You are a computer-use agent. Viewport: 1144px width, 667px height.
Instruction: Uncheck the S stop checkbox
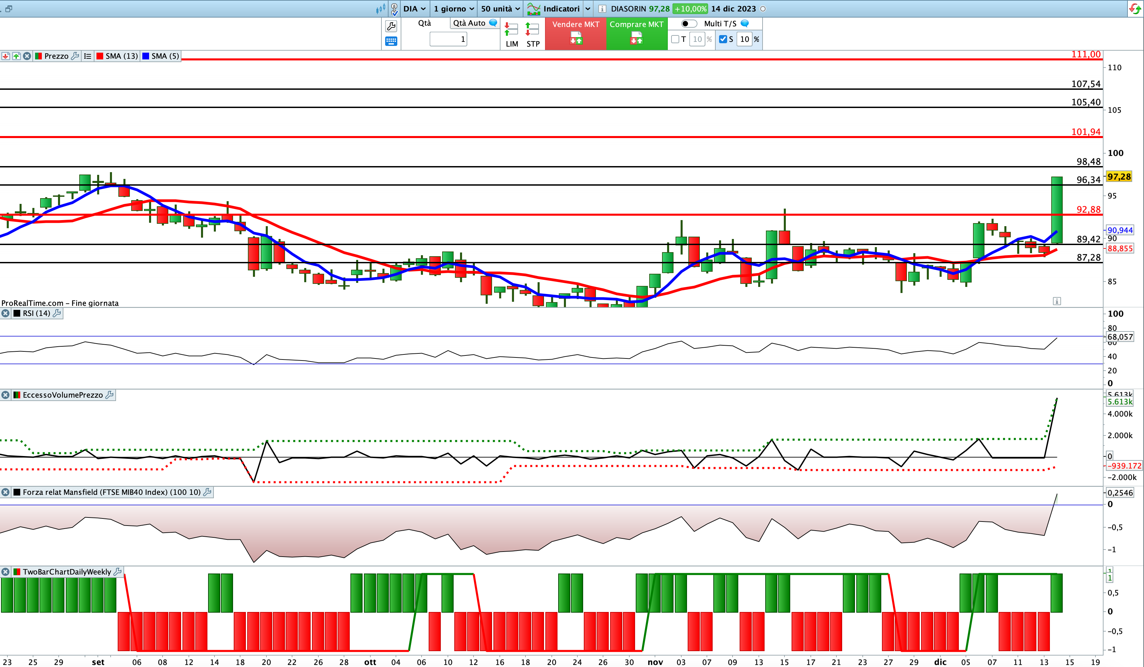723,39
